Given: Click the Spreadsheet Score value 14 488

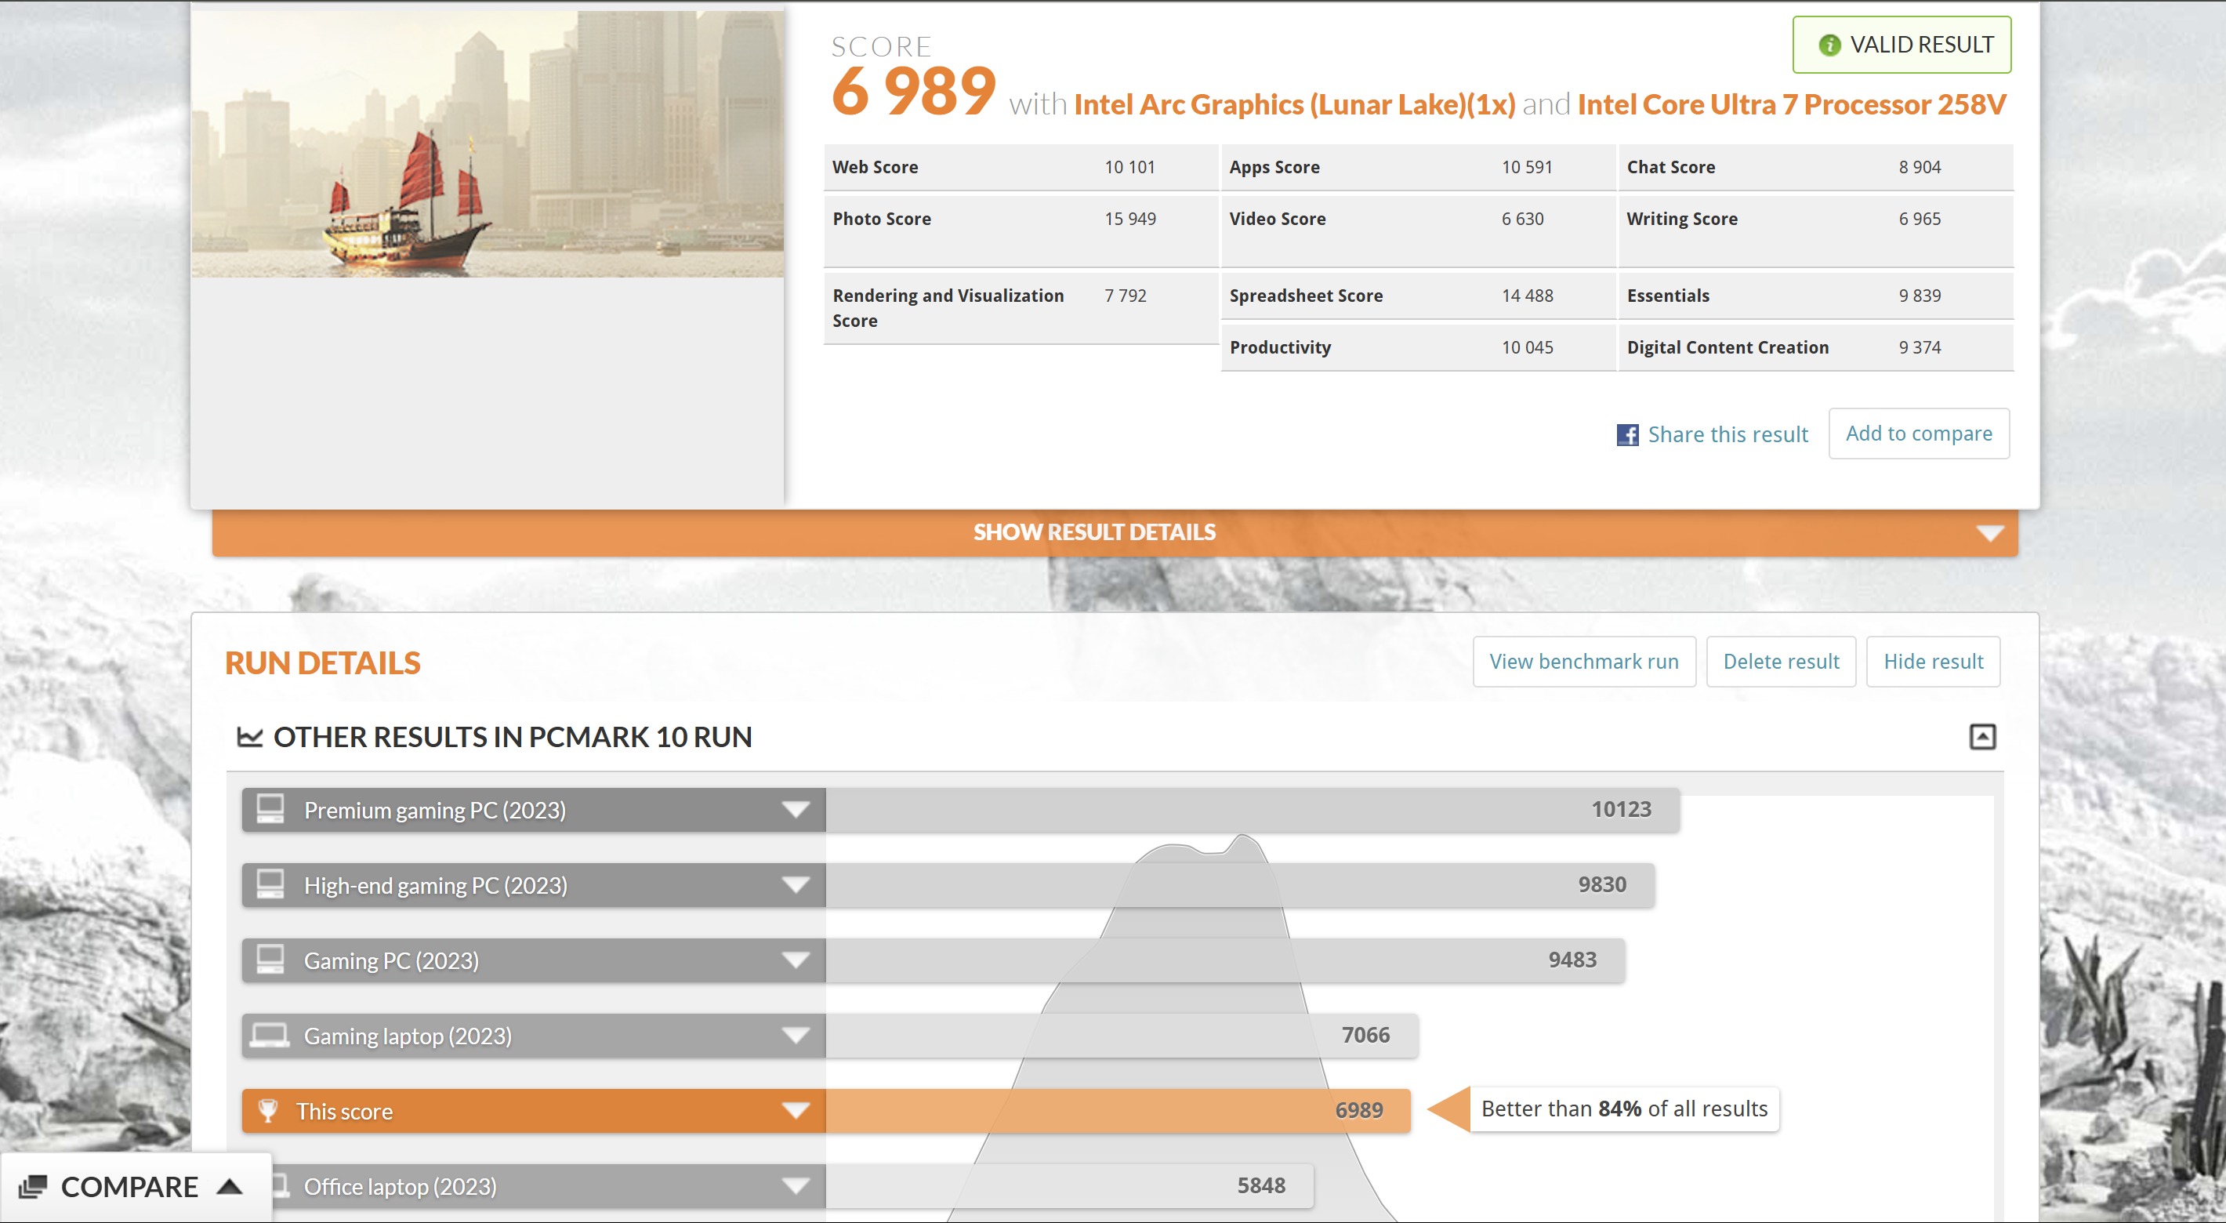Looking at the screenshot, I should (x=1527, y=296).
